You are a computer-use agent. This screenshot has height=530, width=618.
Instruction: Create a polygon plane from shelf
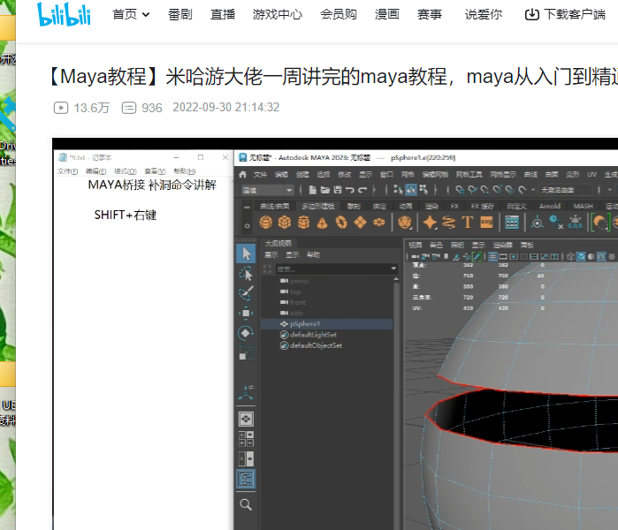tap(360, 223)
